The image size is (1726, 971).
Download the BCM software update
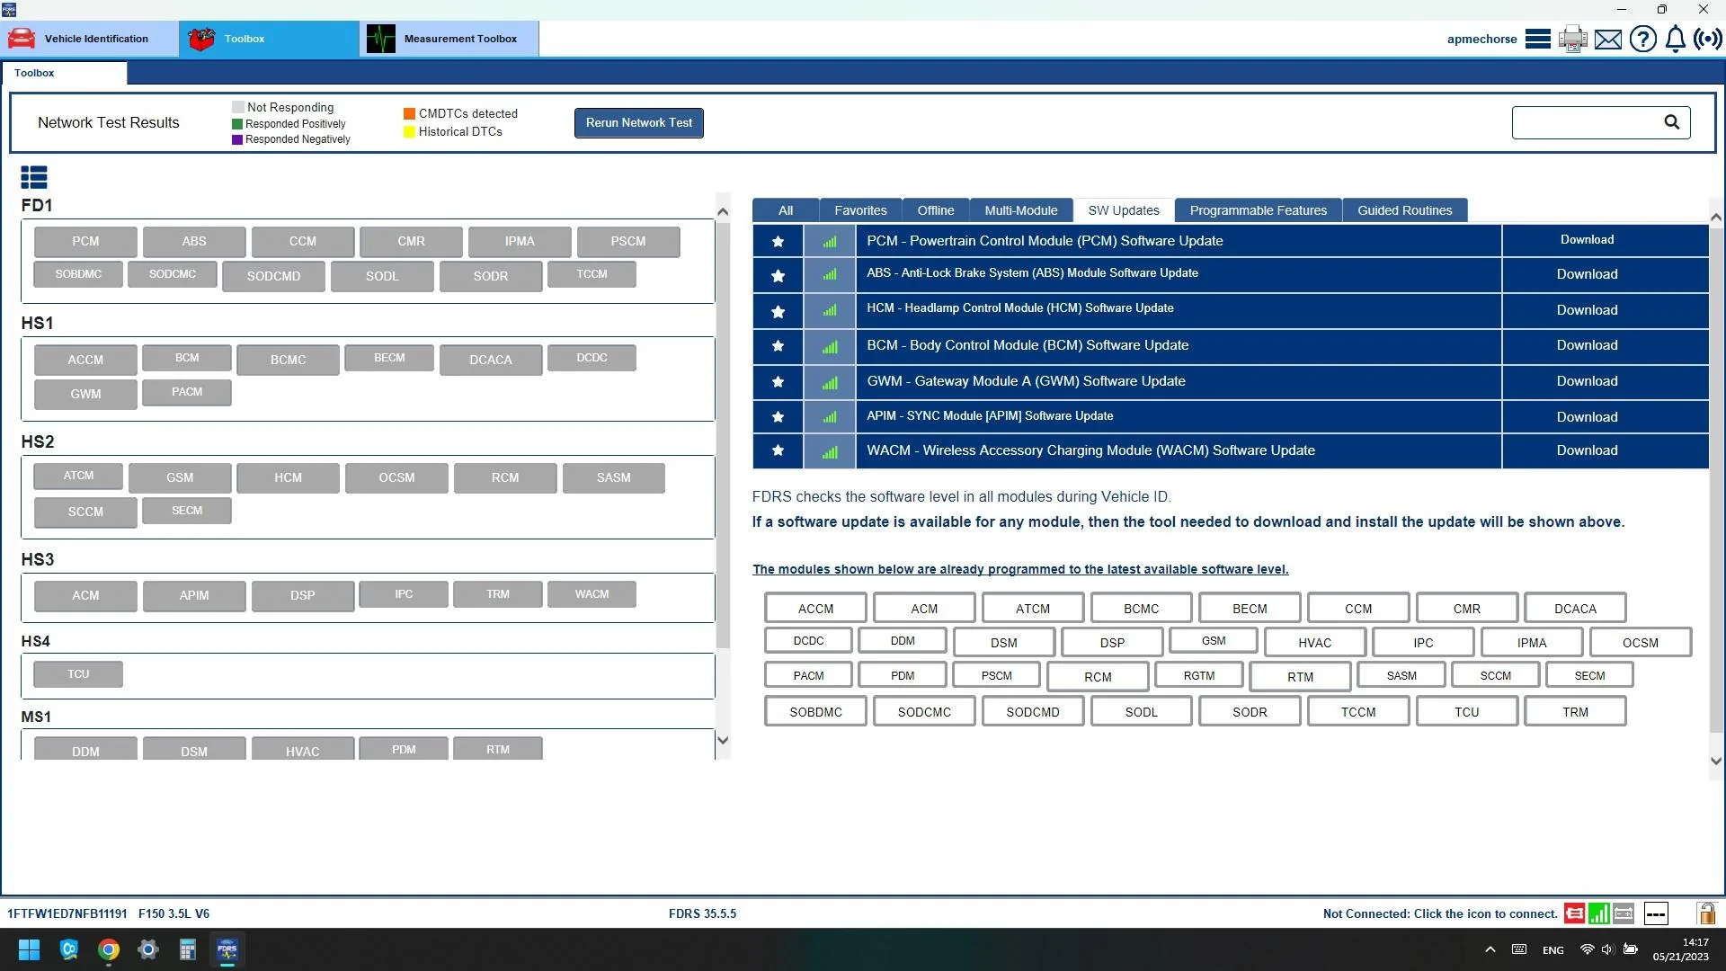coord(1586,345)
